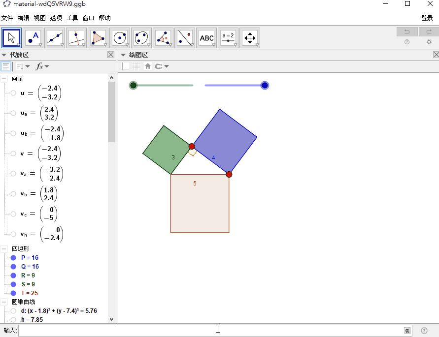Select the ABC text tool
This screenshot has width=439, height=337.
206,37
